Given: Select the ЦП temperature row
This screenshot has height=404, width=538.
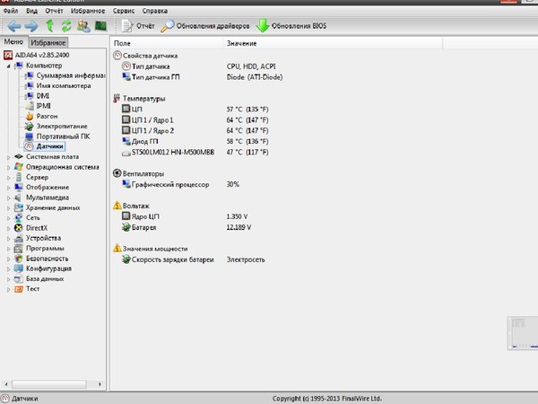Looking at the screenshot, I should coord(195,110).
